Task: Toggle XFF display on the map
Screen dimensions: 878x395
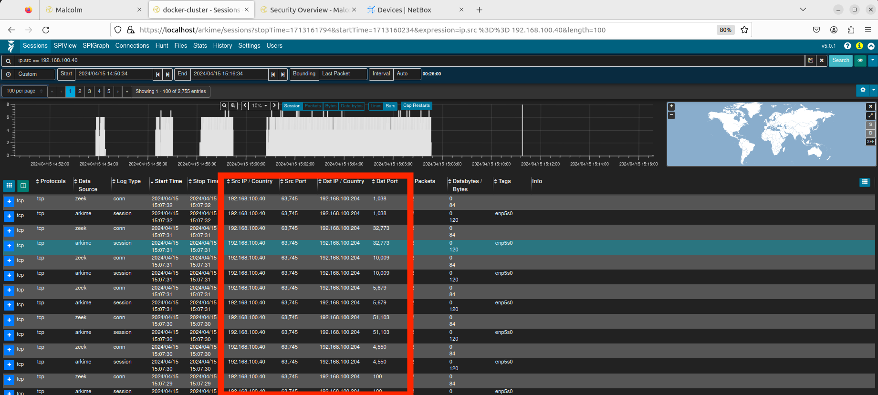Action: point(870,142)
